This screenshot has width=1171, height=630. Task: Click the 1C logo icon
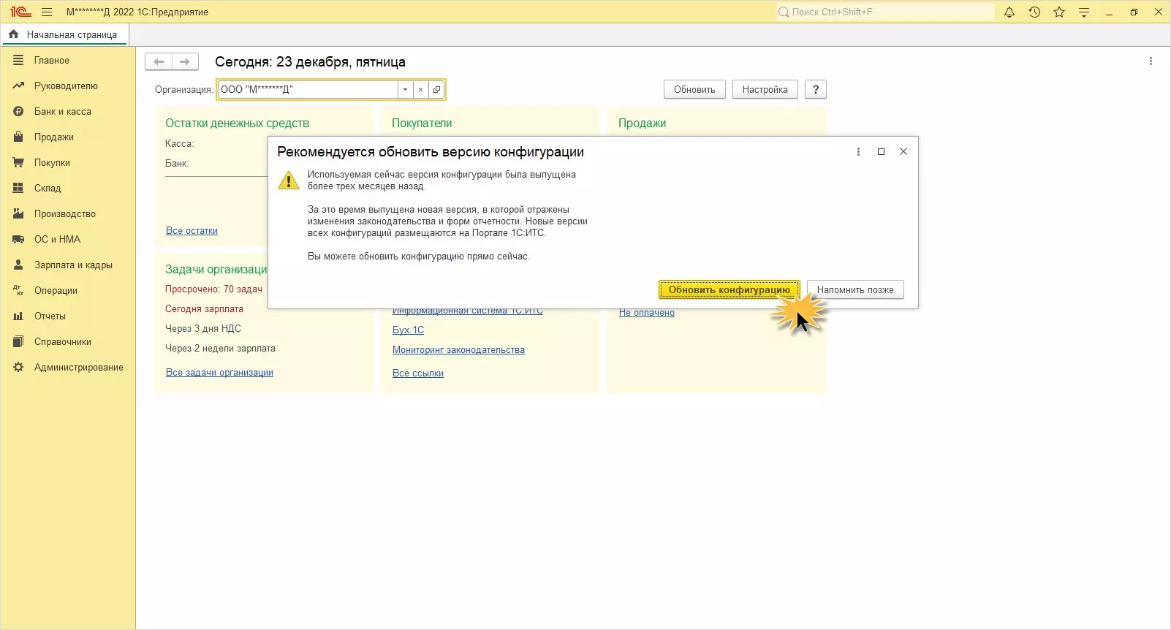[x=20, y=12]
